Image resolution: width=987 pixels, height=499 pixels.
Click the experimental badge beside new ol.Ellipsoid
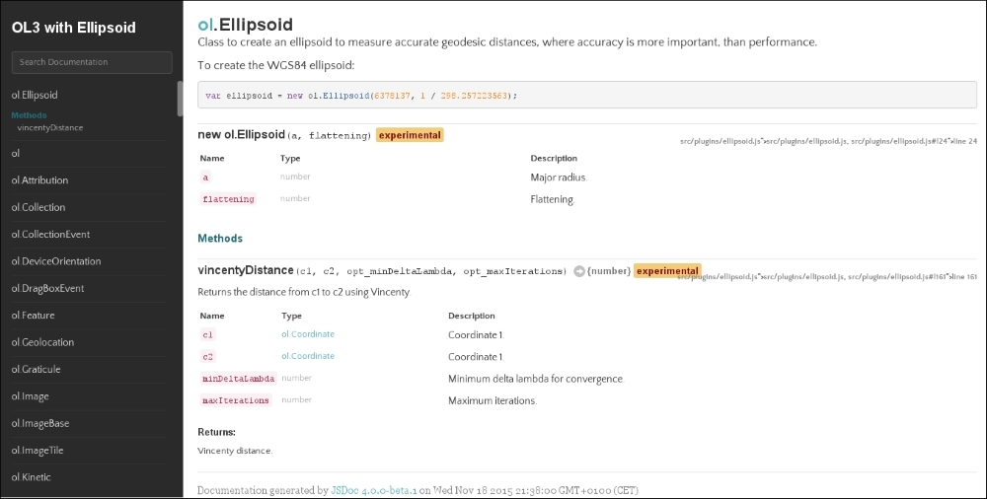(410, 135)
